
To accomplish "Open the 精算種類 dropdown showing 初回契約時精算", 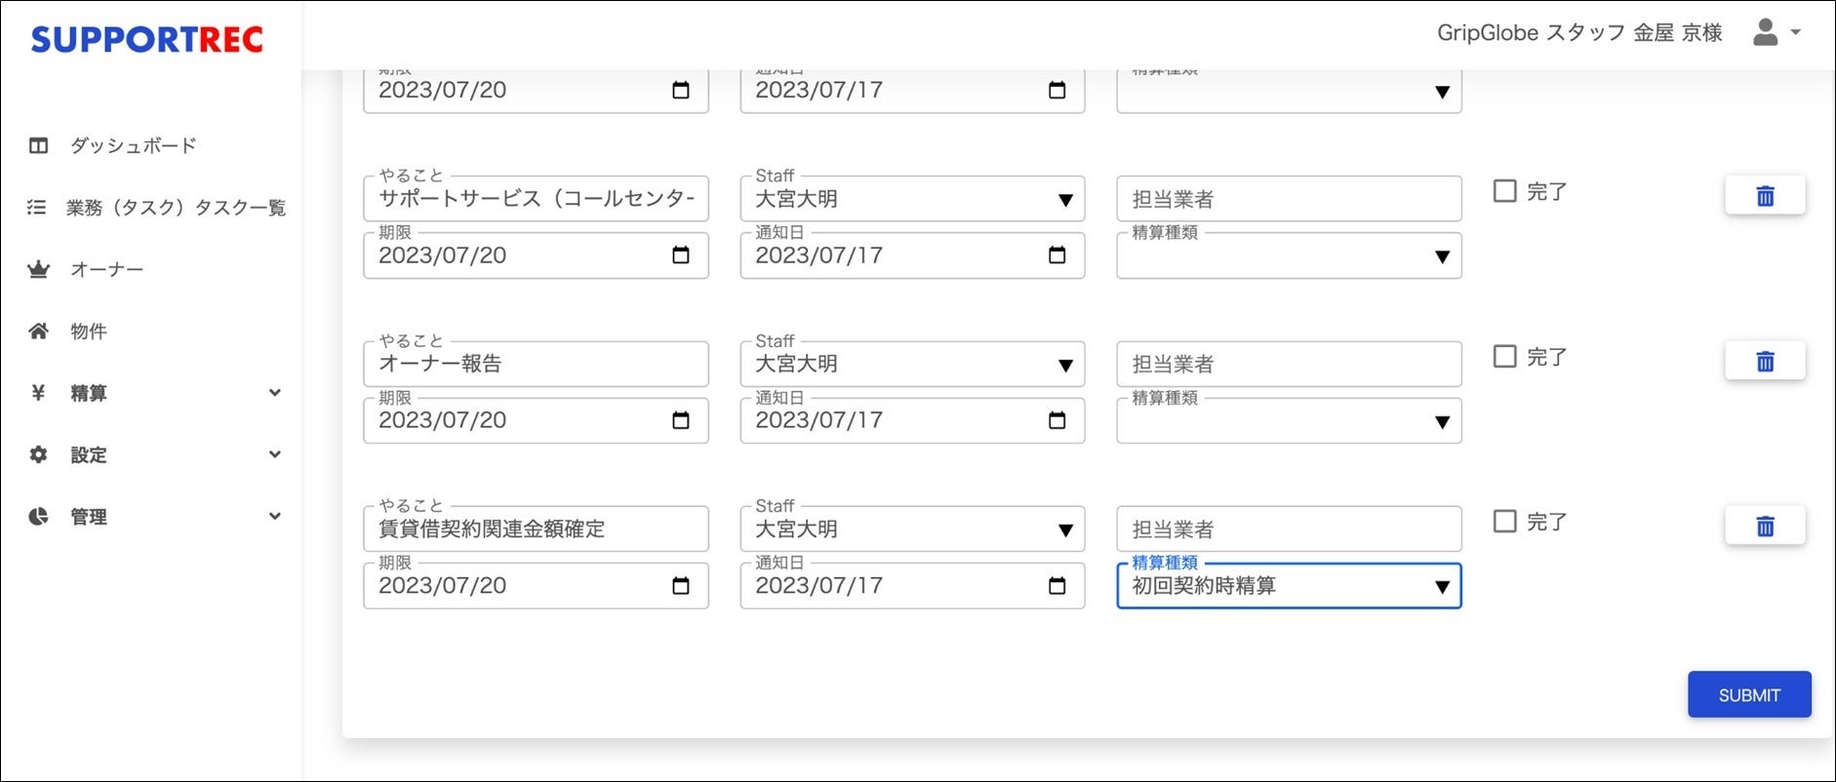I will (x=1288, y=586).
